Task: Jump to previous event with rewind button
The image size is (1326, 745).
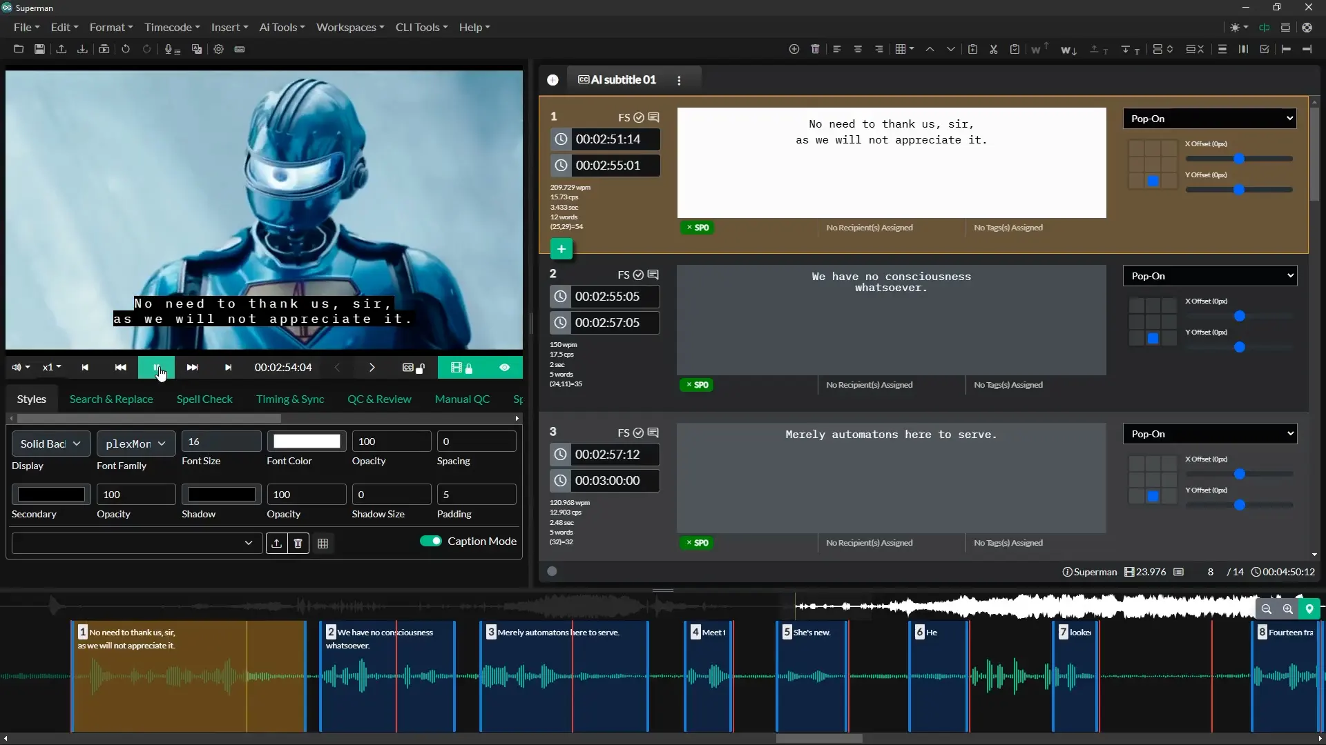Action: [x=120, y=368]
